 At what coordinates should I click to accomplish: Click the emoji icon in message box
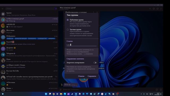pos(157,90)
